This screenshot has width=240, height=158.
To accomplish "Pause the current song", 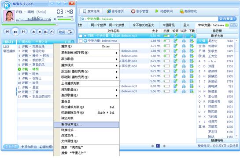I will [x=15, y=32].
